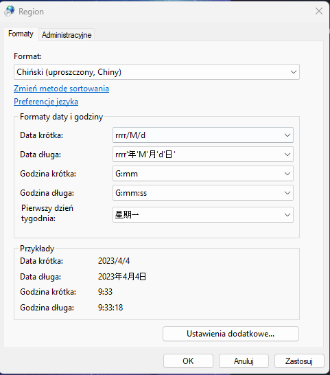Click the Anuluj button
This screenshot has width=330, height=375.
(244, 361)
